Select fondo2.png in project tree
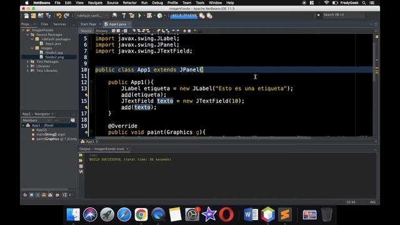Viewport: 400px width, 225px height. click(x=54, y=57)
